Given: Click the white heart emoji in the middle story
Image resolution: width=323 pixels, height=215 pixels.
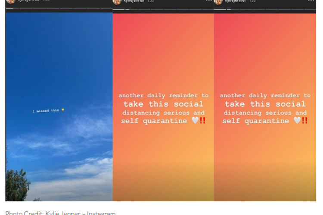Looking at the screenshot, I should click(195, 120).
